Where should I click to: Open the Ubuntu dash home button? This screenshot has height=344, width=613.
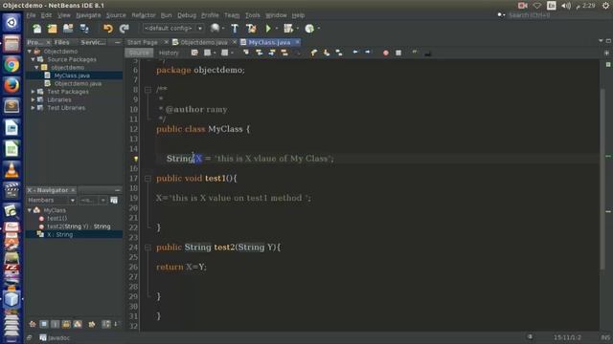tap(11, 23)
